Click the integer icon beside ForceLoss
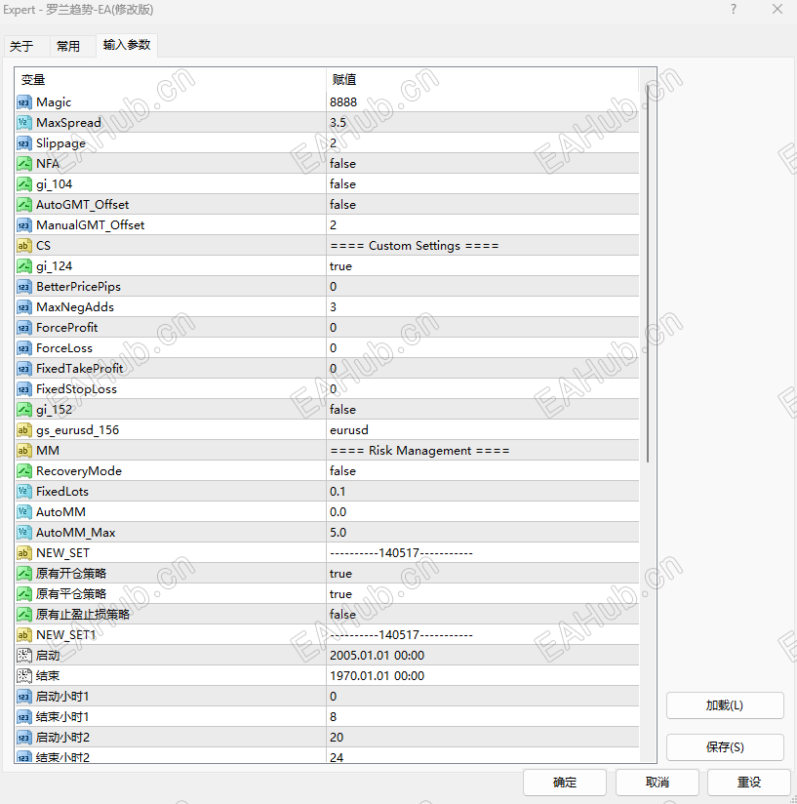 (x=24, y=348)
